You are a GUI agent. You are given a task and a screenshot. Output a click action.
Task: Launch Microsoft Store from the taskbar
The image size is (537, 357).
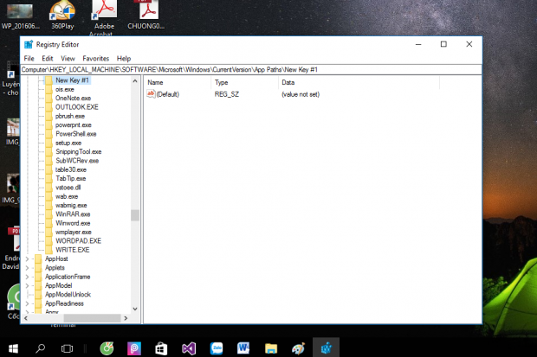pos(161,347)
